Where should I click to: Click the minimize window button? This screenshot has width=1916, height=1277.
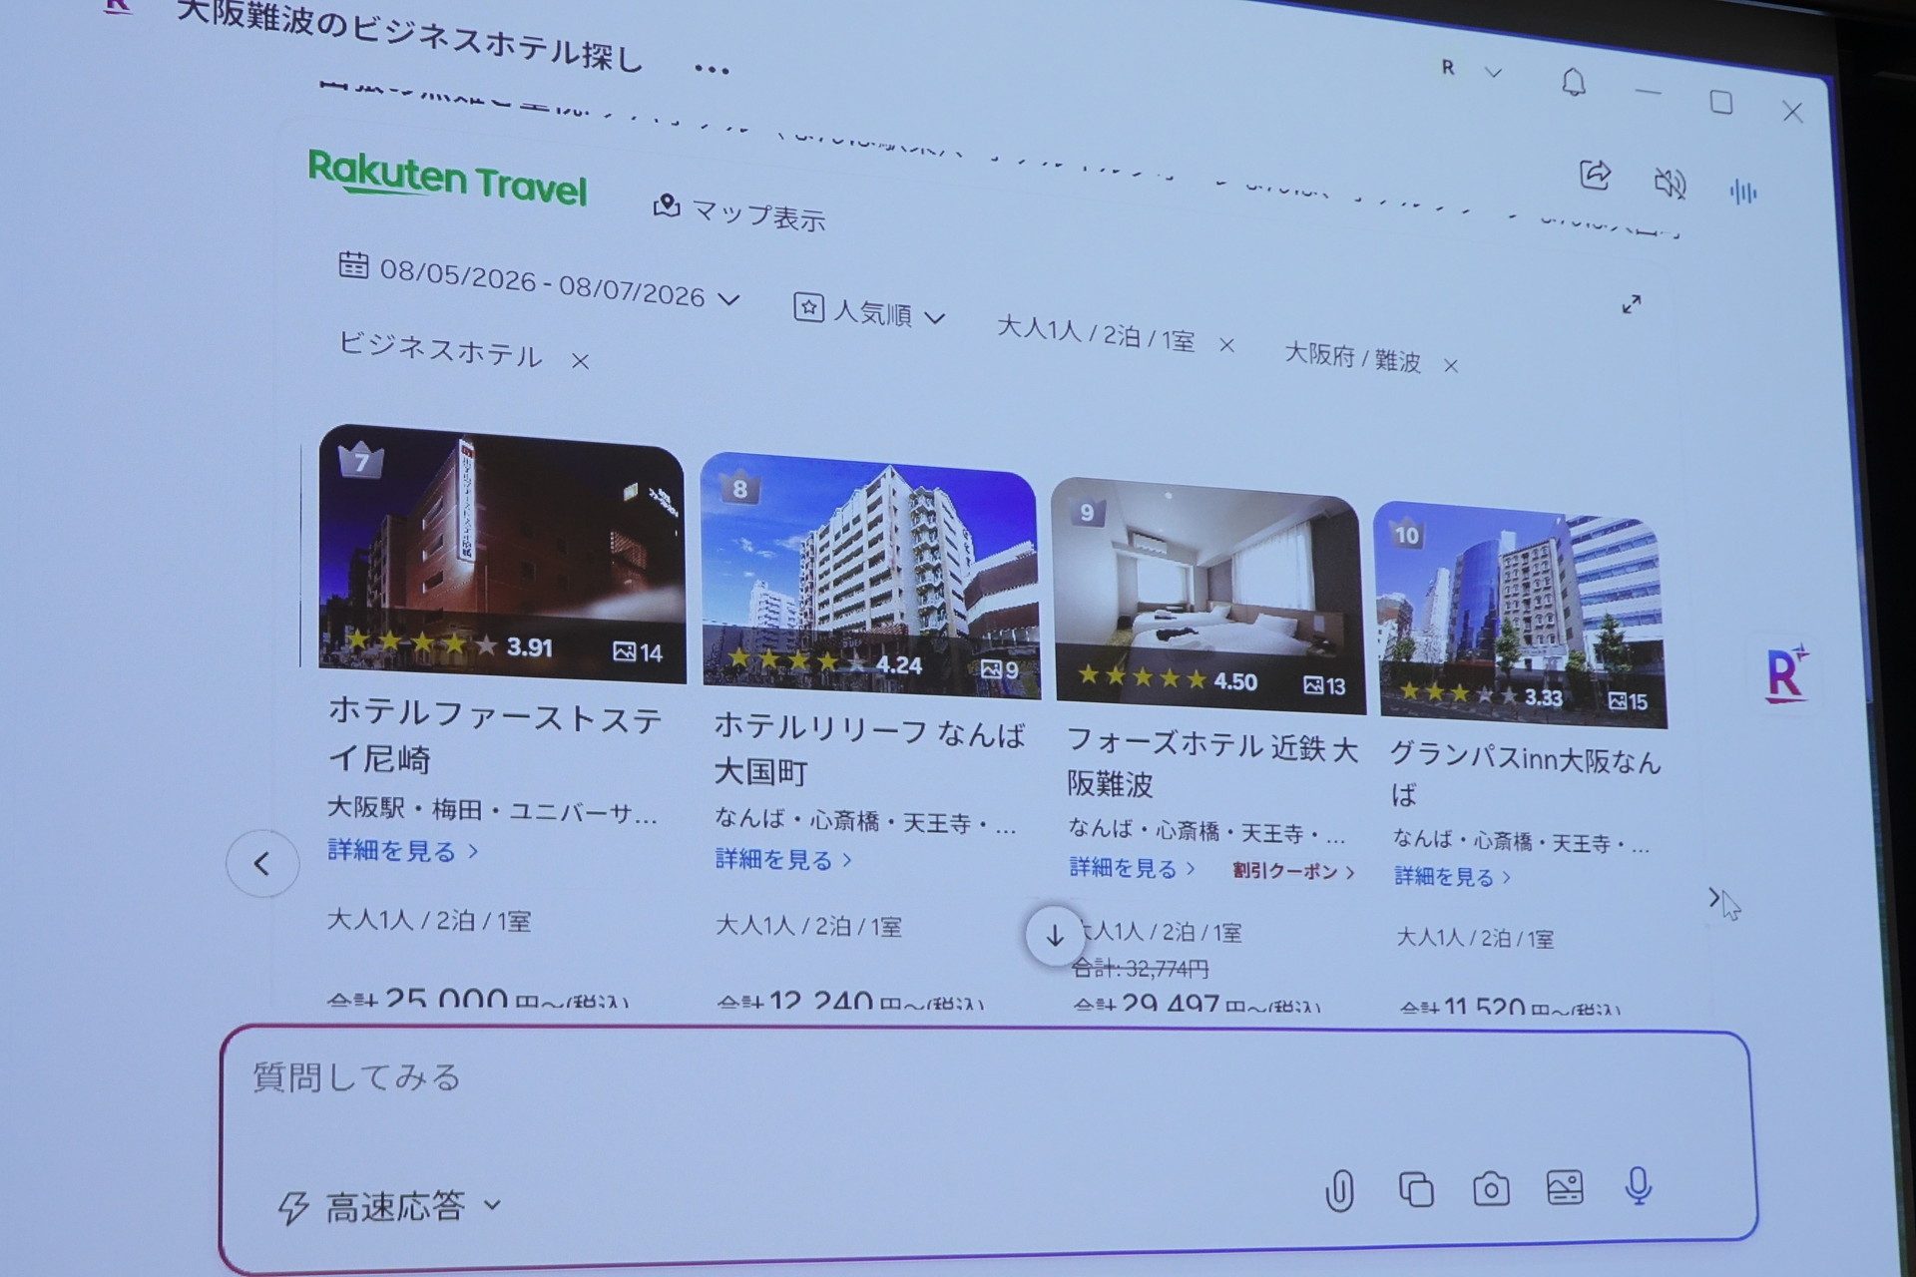click(1649, 93)
